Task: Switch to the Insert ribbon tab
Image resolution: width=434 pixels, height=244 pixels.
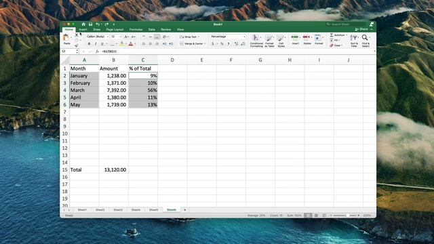Action: (x=83, y=29)
